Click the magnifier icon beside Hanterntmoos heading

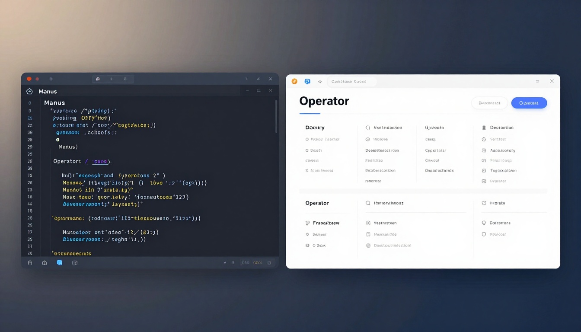pyautogui.click(x=368, y=203)
